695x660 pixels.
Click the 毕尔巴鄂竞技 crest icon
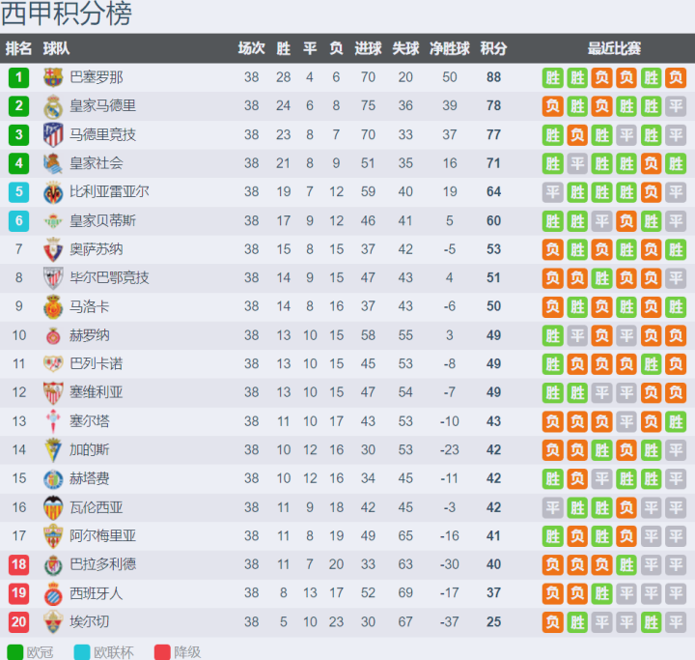pos(53,278)
